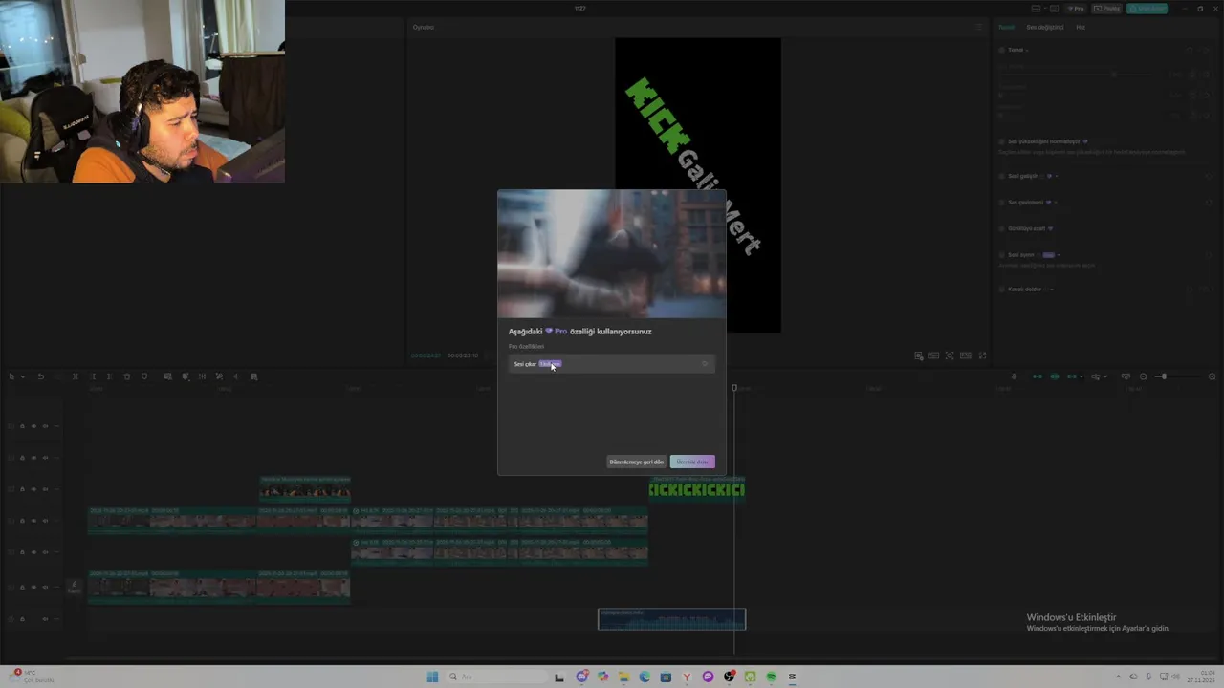Viewport: 1224px width, 688px height.
Task: Open the File Explorer taskbar icon
Action: [x=623, y=677]
